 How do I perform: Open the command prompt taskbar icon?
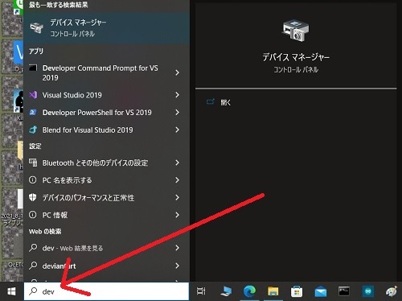[x=344, y=291]
